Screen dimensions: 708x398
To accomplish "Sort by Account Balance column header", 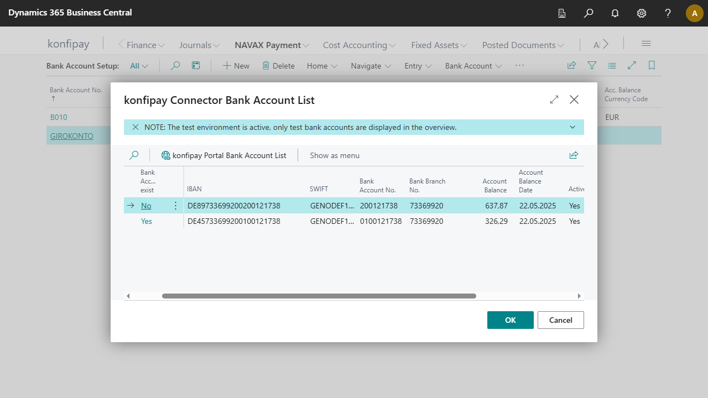I will pyautogui.click(x=494, y=186).
